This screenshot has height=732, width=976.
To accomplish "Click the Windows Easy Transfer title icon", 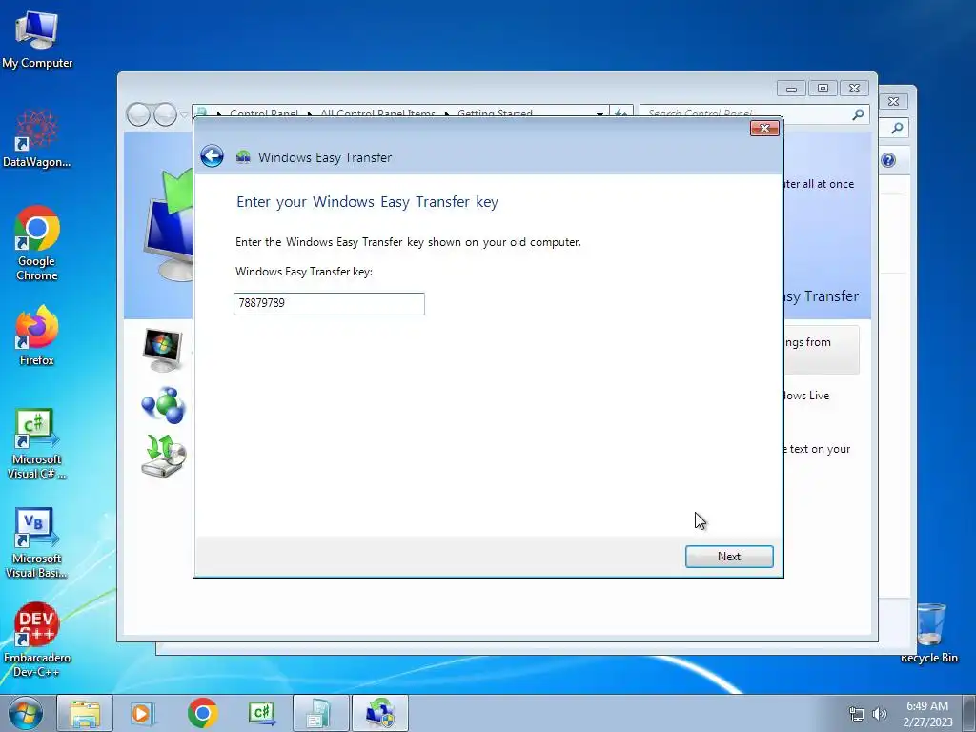I will 243,157.
